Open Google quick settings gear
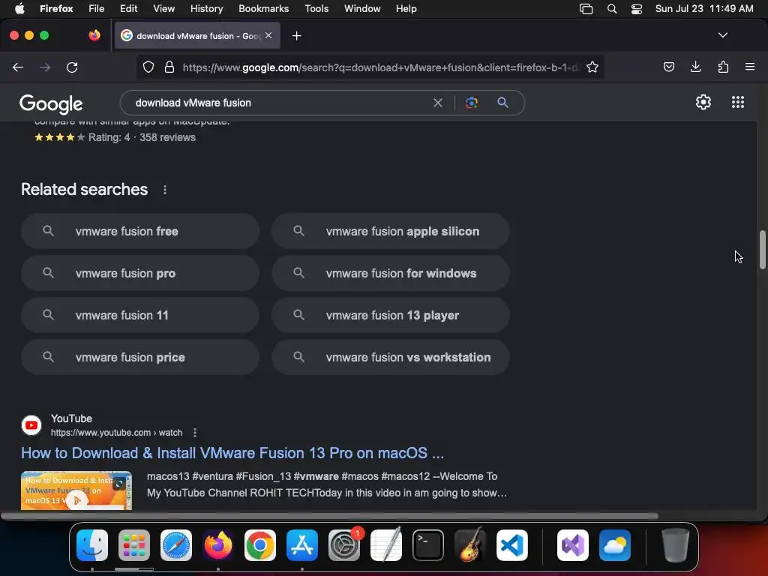The height and width of the screenshot is (576, 768). click(x=703, y=102)
